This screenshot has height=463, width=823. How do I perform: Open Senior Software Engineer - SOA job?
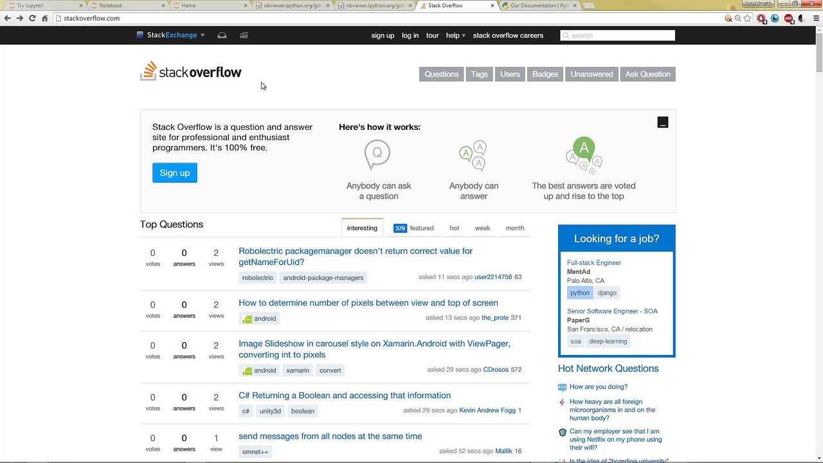(x=612, y=311)
